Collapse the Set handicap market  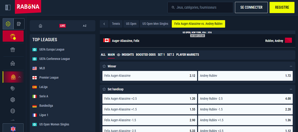[x=291, y=89]
